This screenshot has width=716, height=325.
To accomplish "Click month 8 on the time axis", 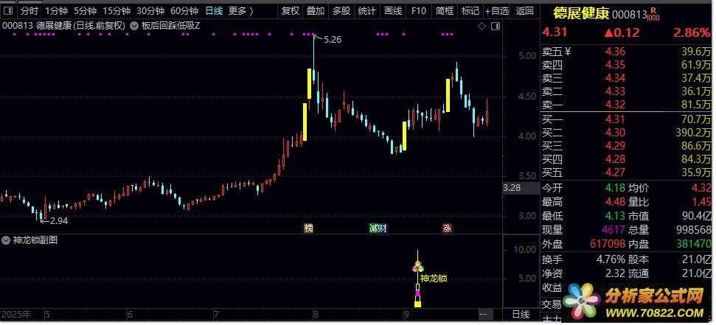I will click(316, 315).
